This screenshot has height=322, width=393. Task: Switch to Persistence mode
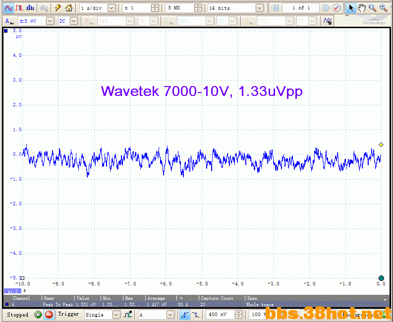tap(19, 8)
